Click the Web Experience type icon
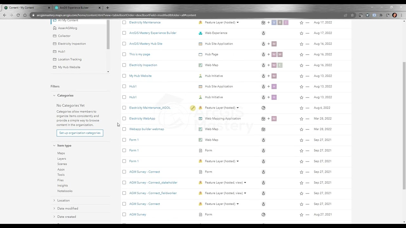Viewport: 406px width, 228px height. [x=200, y=33]
